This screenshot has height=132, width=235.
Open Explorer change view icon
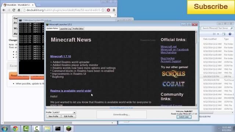click(x=214, y=34)
